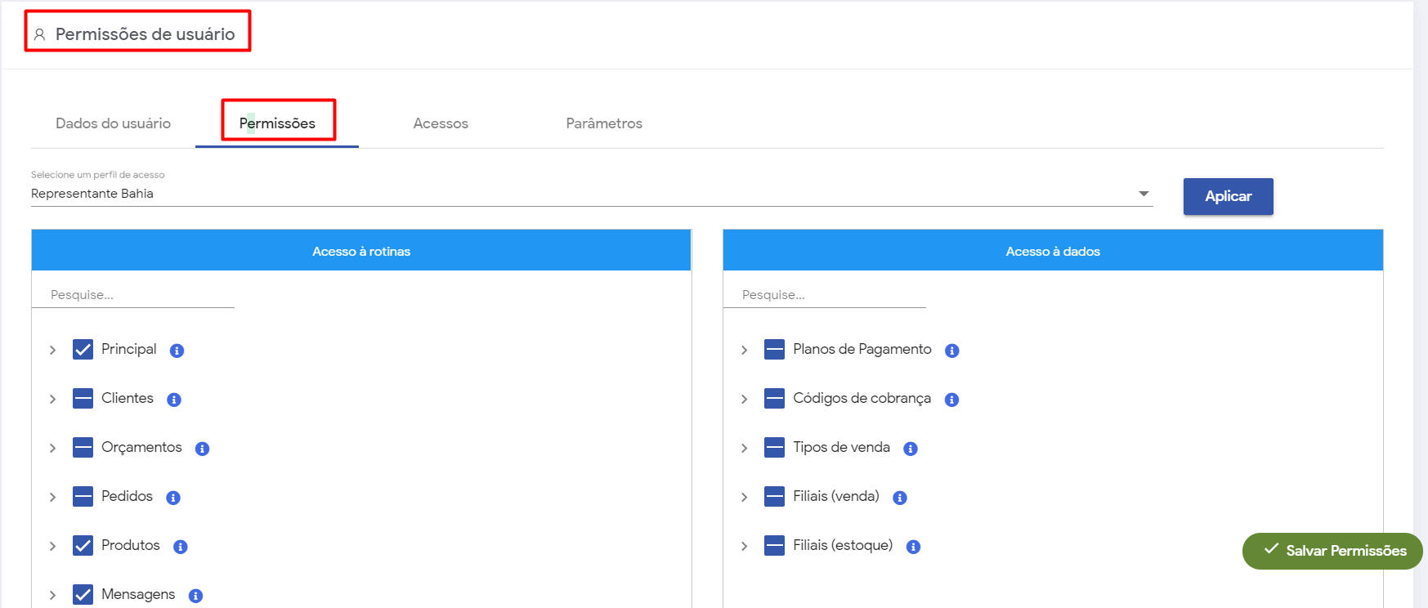Click info icon beside Clientes
The image size is (1428, 608).
point(174,400)
